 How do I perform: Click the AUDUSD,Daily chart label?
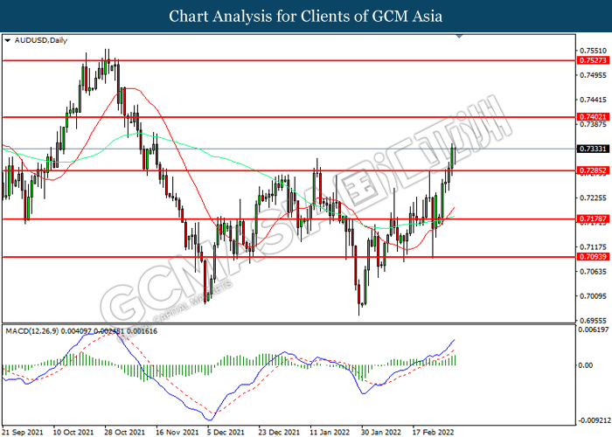pyautogui.click(x=40, y=40)
